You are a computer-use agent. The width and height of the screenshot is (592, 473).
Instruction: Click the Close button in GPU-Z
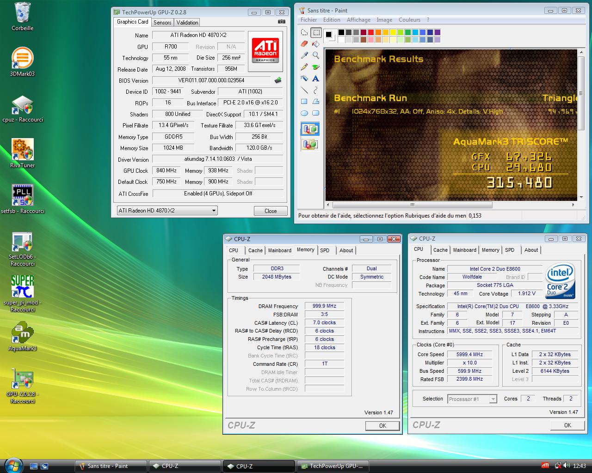[271, 211]
